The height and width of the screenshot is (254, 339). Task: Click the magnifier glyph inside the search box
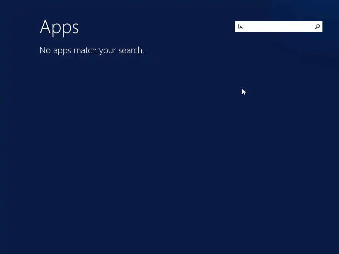coord(317,26)
